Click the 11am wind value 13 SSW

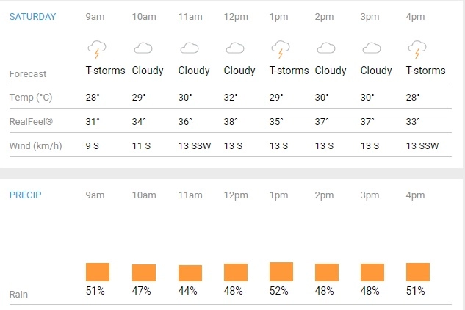[x=194, y=146]
